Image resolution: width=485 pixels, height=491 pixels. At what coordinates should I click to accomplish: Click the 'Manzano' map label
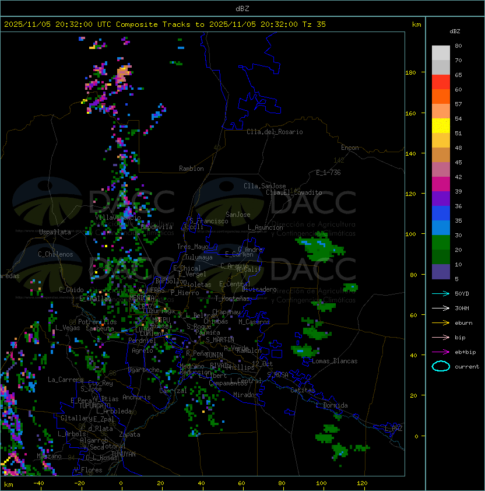(49, 456)
